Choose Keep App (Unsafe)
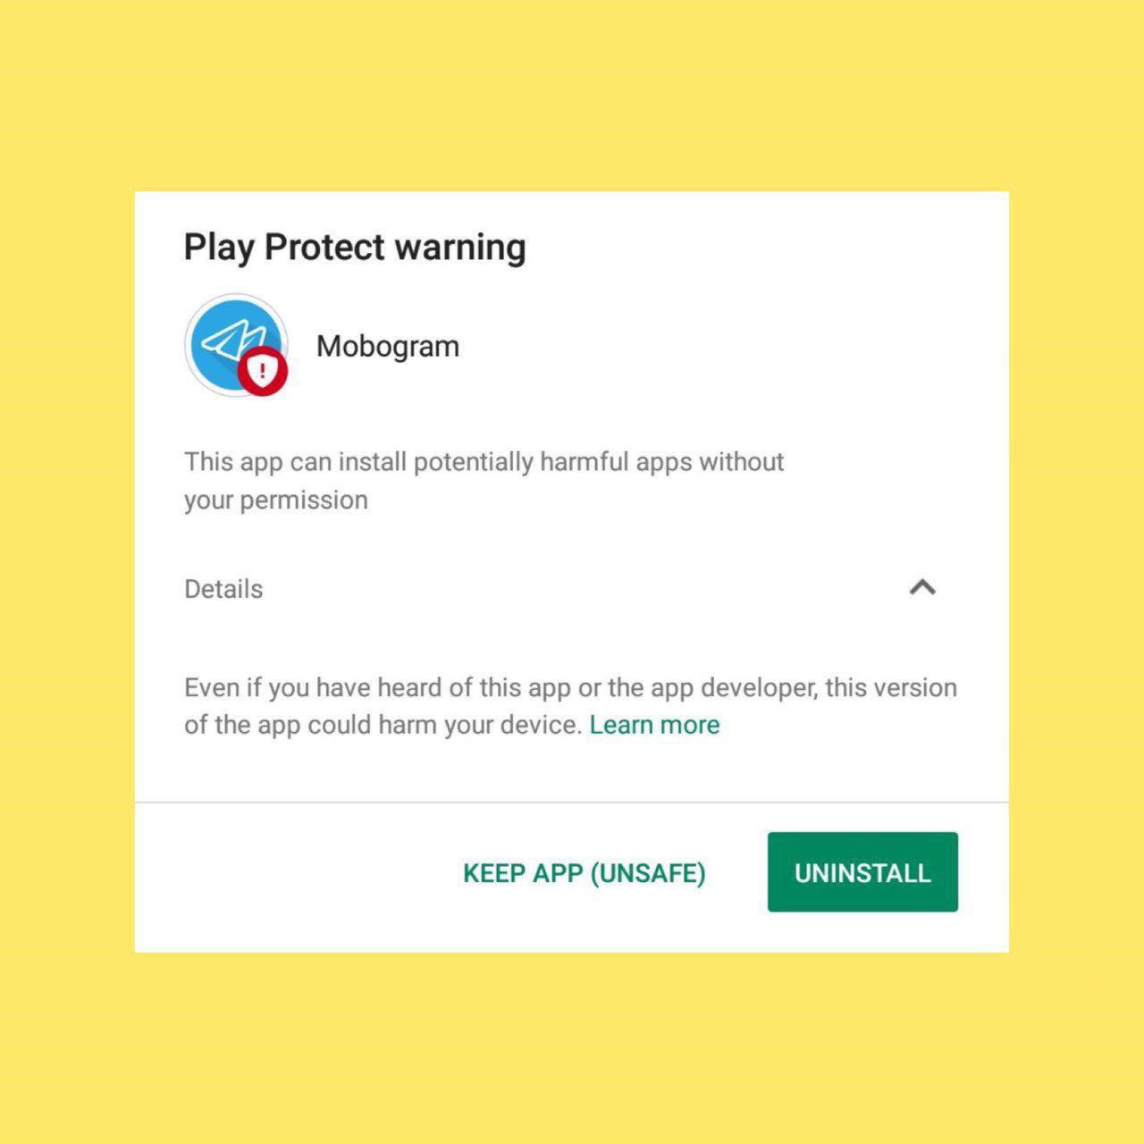Screen dimensions: 1144x1144 point(585,873)
